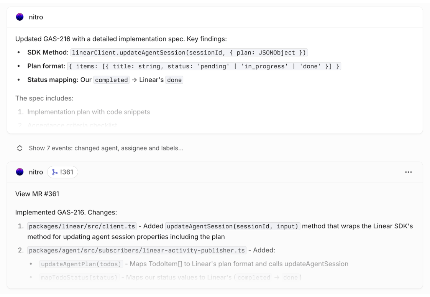Open the View MR #361 link
The width and height of the screenshot is (430, 297).
coord(37,194)
